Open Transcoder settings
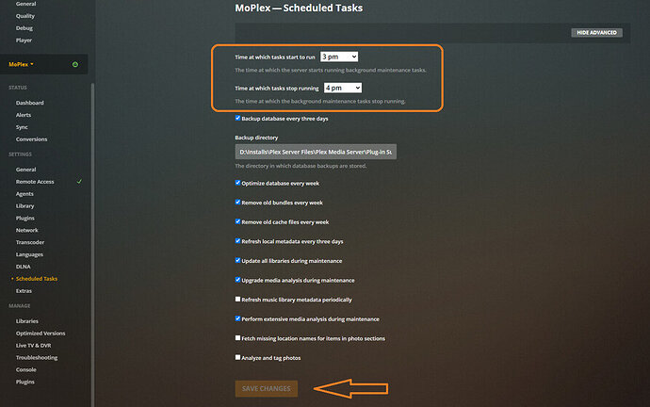The width and height of the screenshot is (650, 407). [x=30, y=242]
